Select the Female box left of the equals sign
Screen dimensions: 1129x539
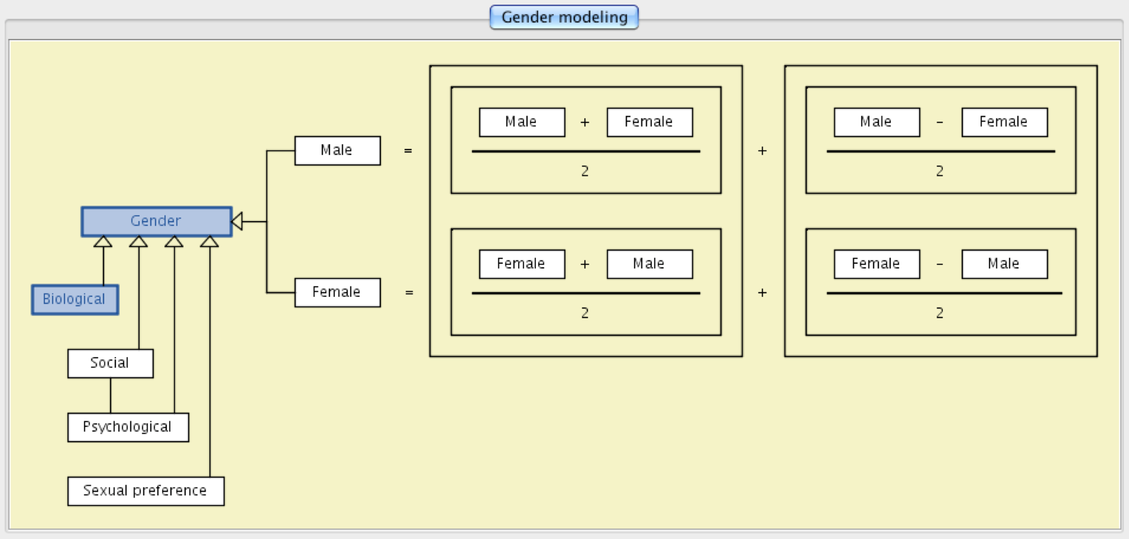tap(337, 293)
